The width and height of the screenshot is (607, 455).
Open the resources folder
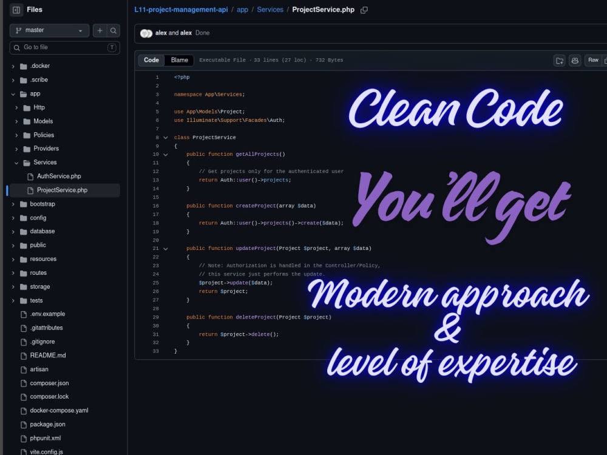coord(43,259)
